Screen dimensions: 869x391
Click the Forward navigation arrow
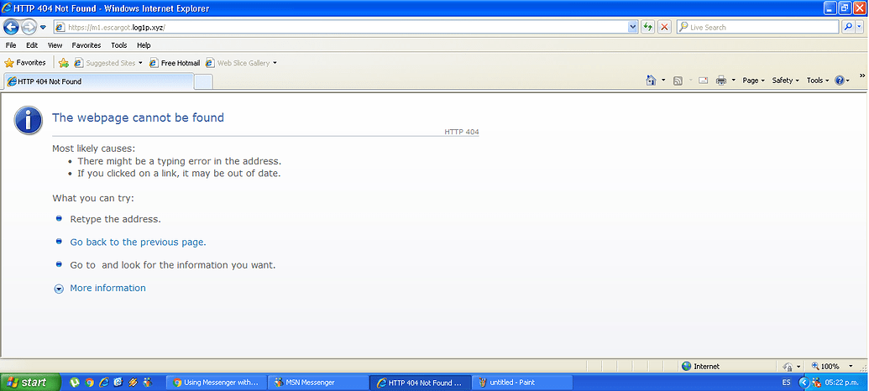tap(29, 27)
